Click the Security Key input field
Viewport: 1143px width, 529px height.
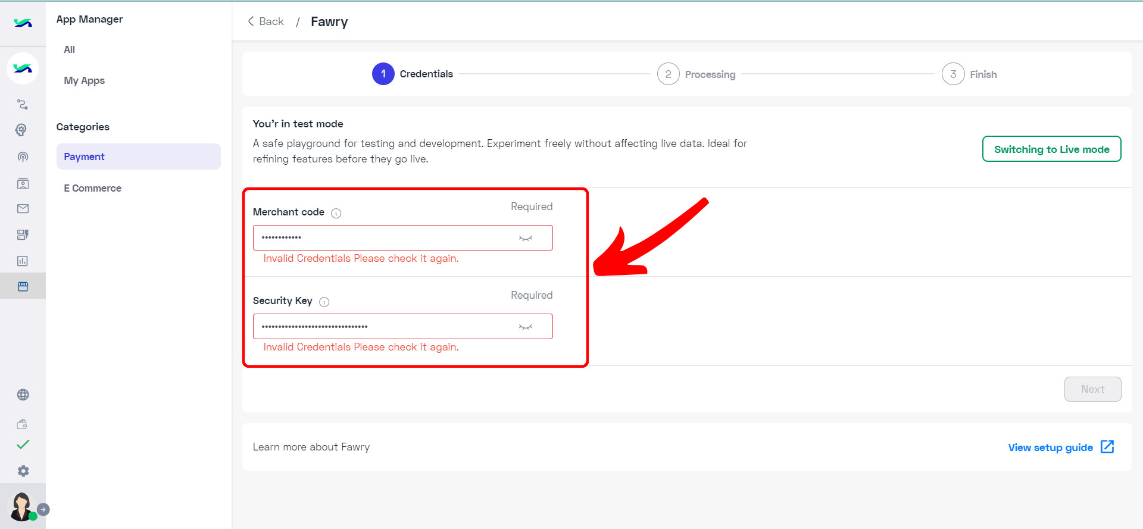[x=402, y=326]
